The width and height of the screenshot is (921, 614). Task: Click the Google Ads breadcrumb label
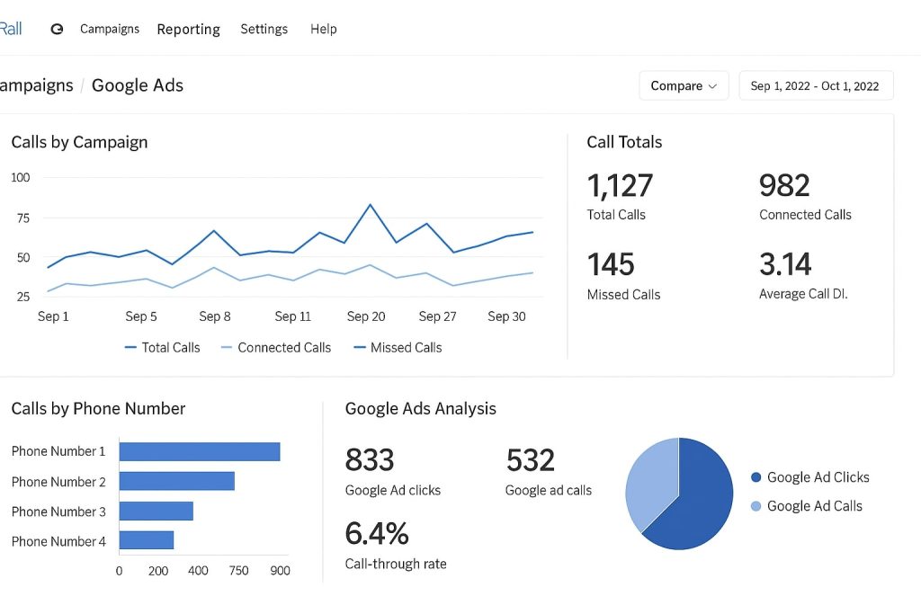[137, 85]
